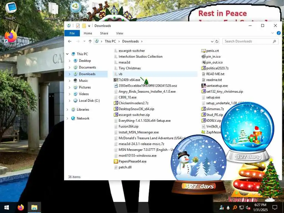
Task: Open the This PC desktop icon
Action: coord(11,11)
